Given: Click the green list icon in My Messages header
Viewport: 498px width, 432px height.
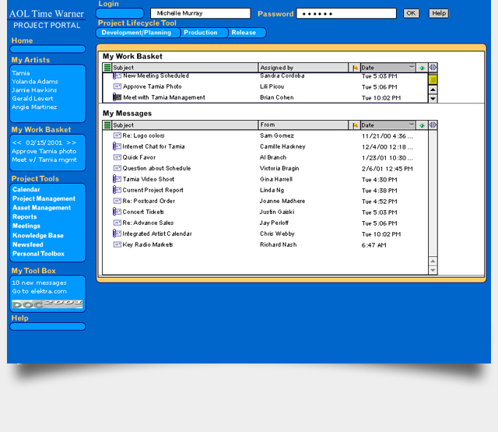Looking at the screenshot, I should pyautogui.click(x=107, y=125).
